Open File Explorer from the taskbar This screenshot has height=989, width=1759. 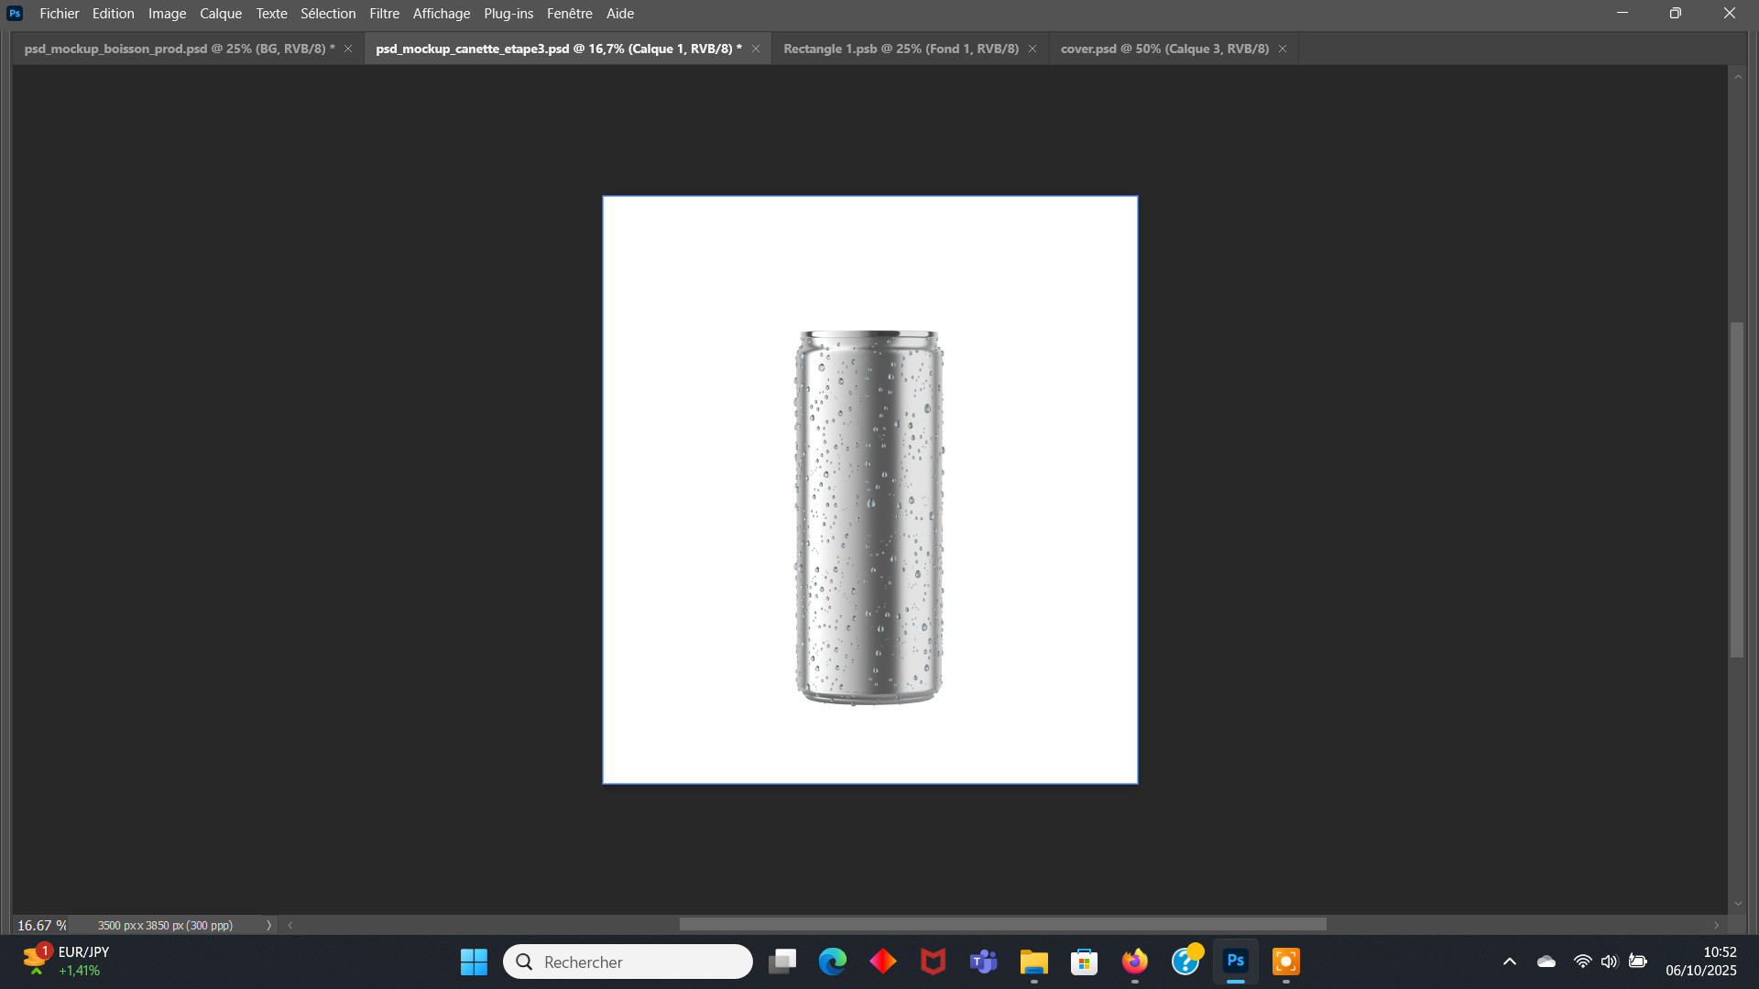(x=1033, y=962)
